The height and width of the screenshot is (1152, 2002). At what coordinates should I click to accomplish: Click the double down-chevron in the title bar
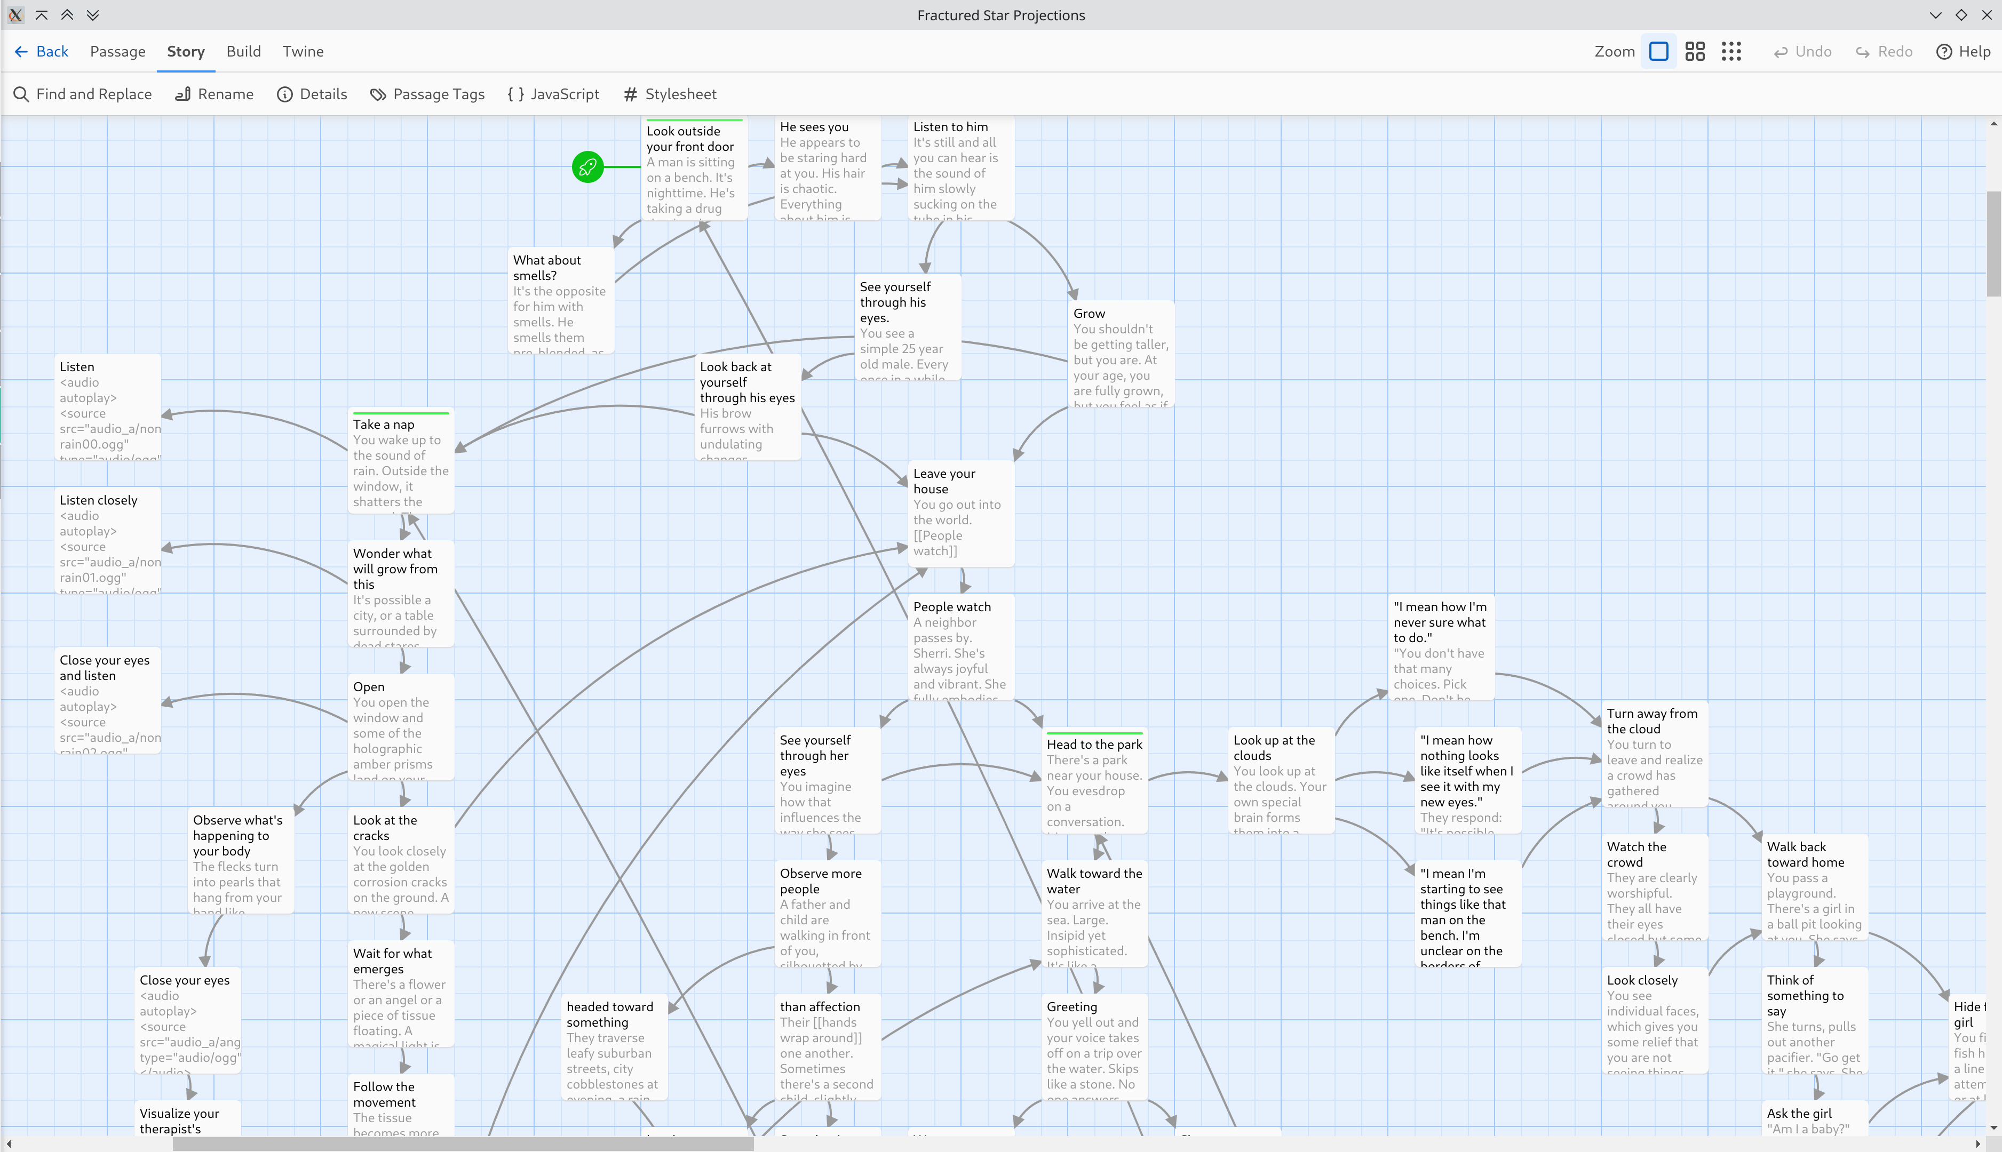(x=93, y=15)
